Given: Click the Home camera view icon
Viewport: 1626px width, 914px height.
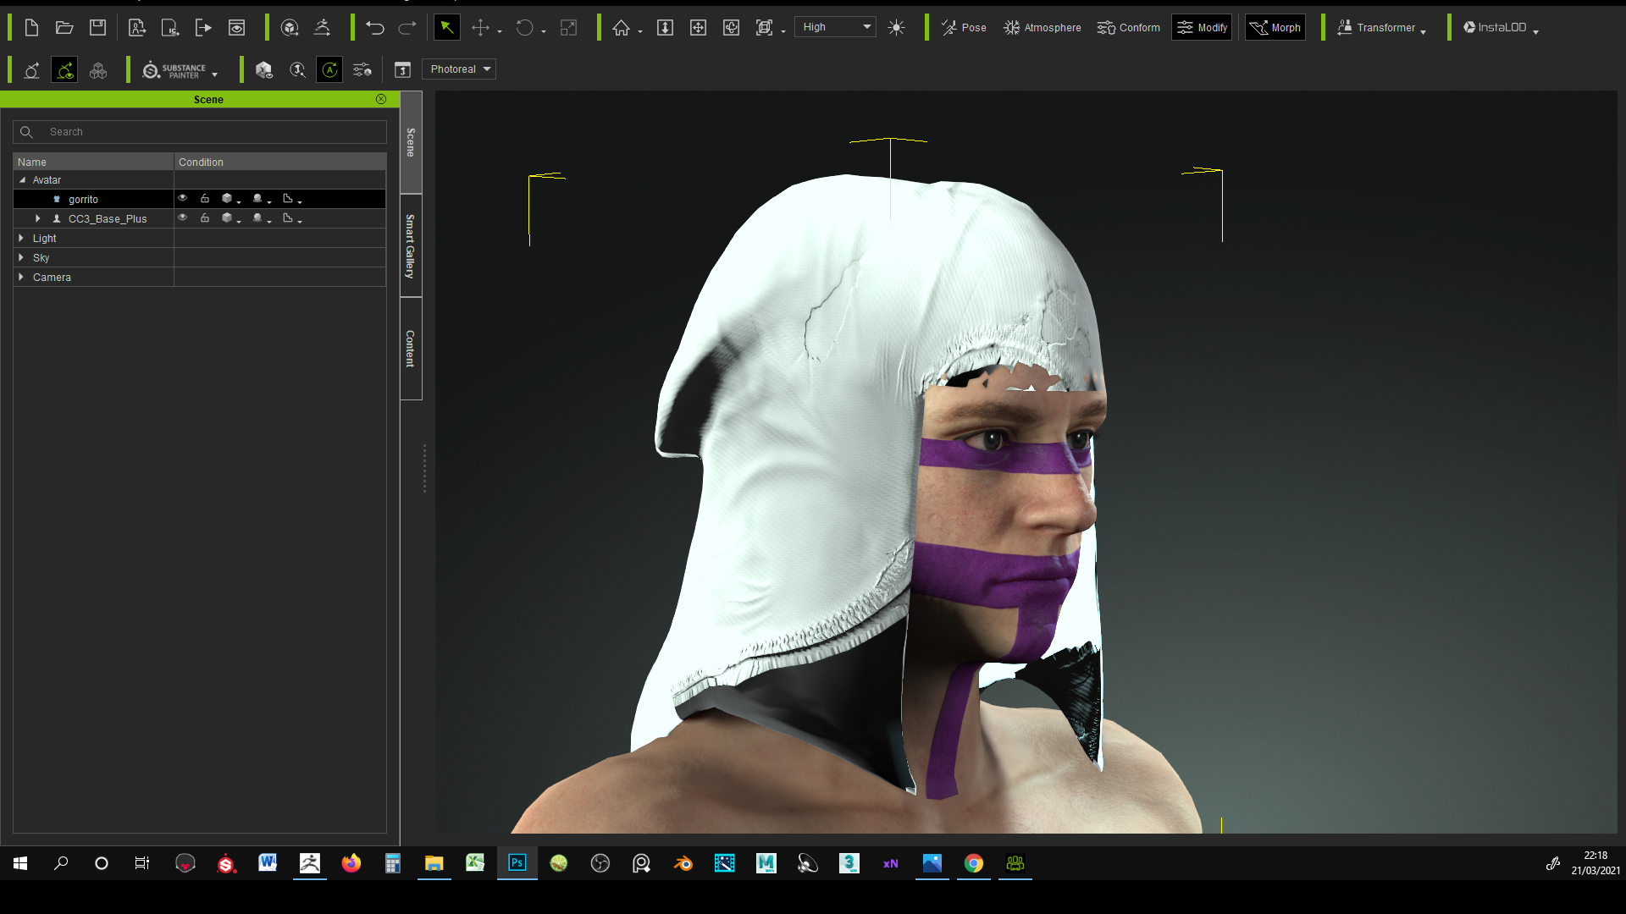Looking at the screenshot, I should 622,28.
